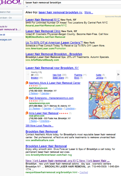Open 'Brooklyn Hair Removal' result
The height and width of the screenshot is (176, 121).
click(x=41, y=131)
